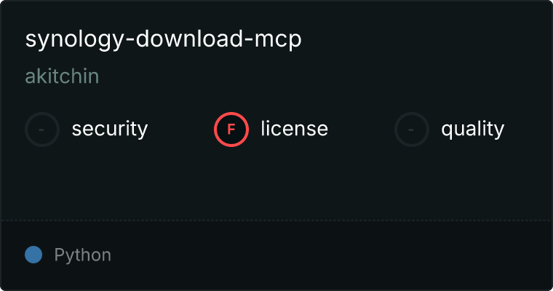Click the security score label
This screenshot has width=553, height=291.
coord(110,129)
